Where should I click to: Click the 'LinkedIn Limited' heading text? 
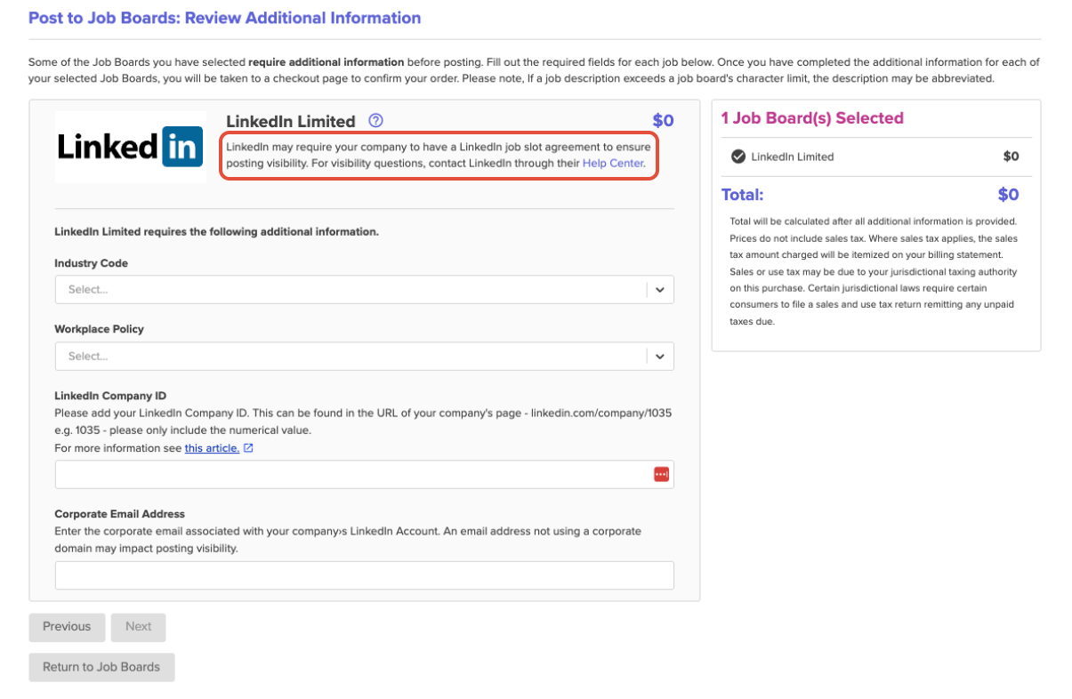click(291, 122)
